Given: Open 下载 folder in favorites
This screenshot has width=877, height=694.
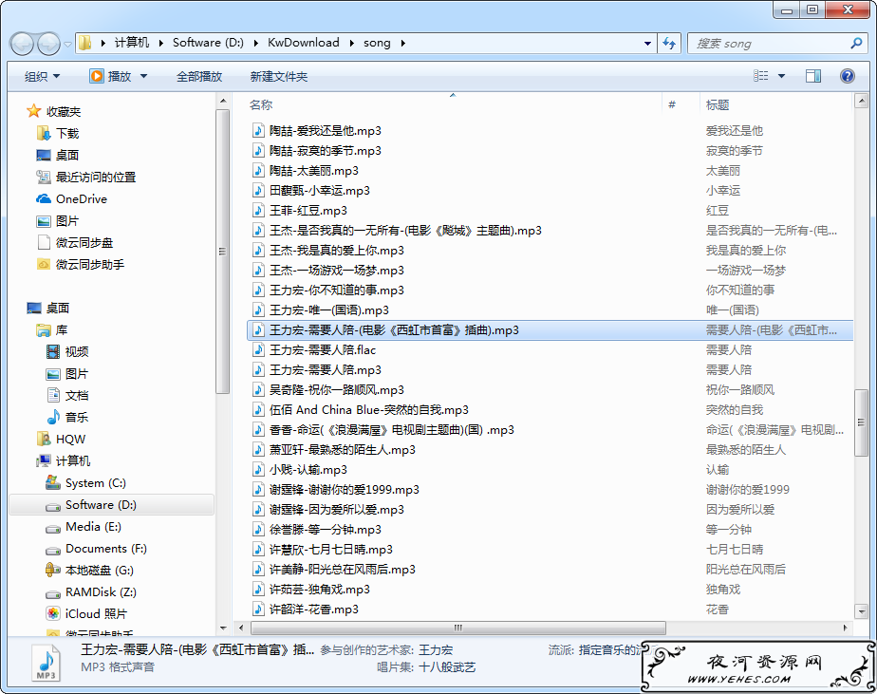Looking at the screenshot, I should [67, 133].
